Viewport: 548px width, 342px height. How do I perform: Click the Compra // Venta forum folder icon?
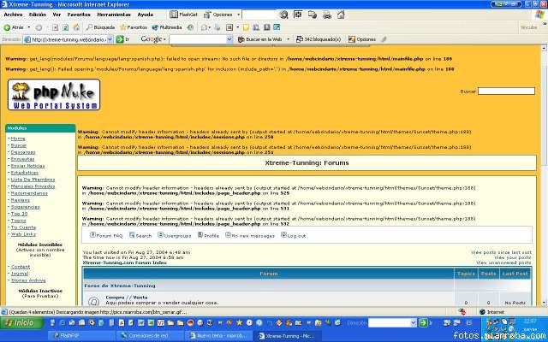(x=93, y=301)
